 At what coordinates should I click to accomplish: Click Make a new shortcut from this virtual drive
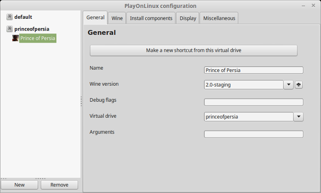pyautogui.click(x=194, y=50)
